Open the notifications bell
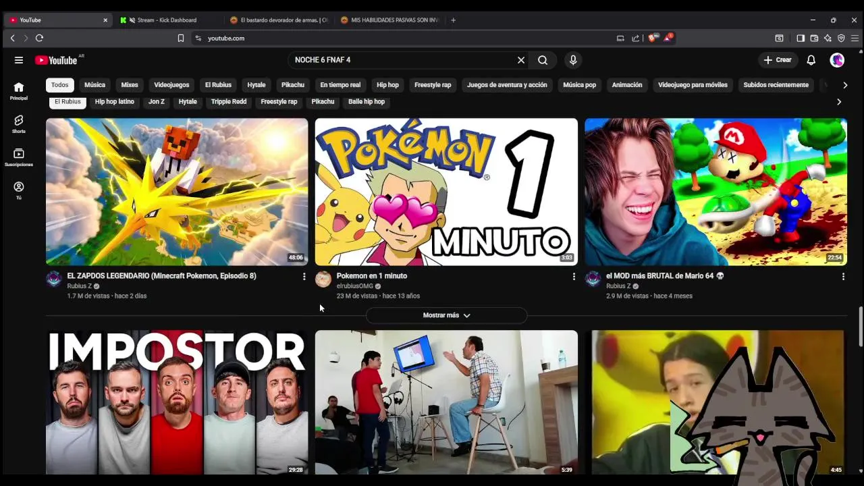864x486 pixels. pyautogui.click(x=811, y=60)
